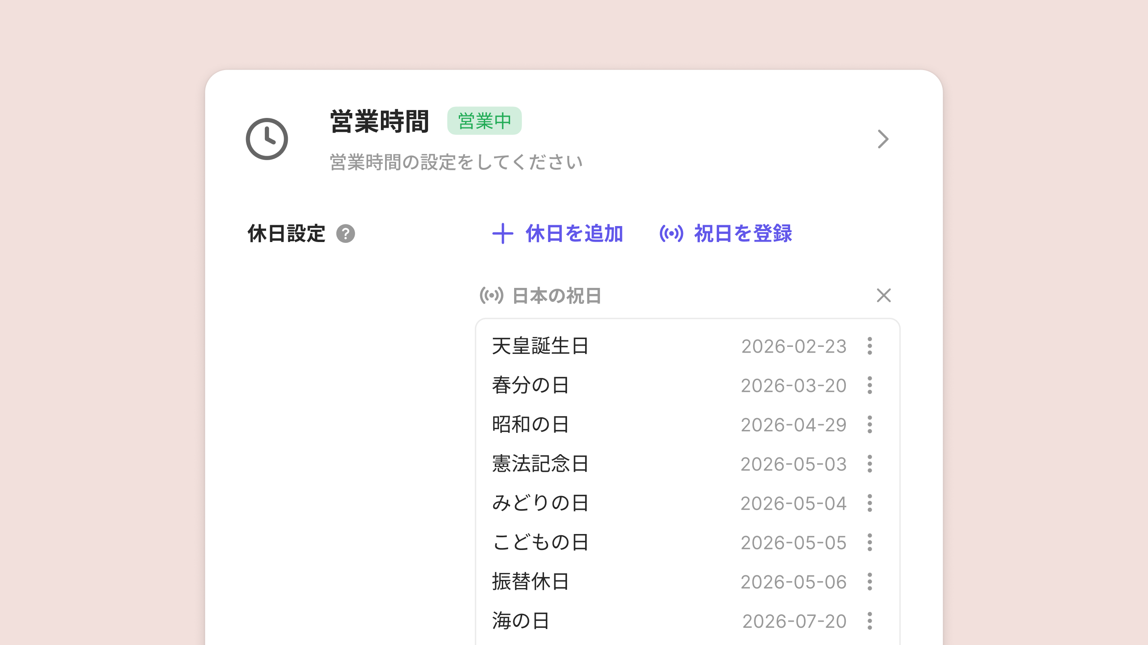Screen dimensions: 1148x645
Task: Open the three-dot menu for 海の日
Action: click(x=870, y=620)
